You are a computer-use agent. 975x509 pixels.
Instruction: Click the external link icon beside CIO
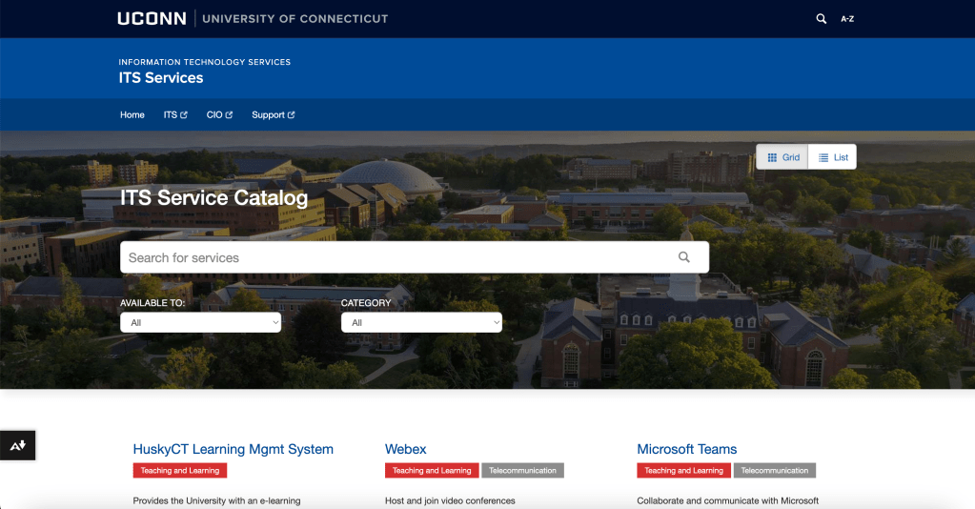coord(229,115)
